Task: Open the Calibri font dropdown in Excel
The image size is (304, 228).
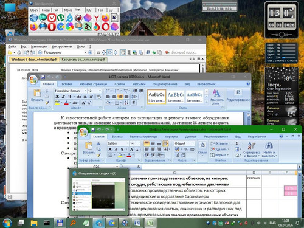Action: [127, 143]
